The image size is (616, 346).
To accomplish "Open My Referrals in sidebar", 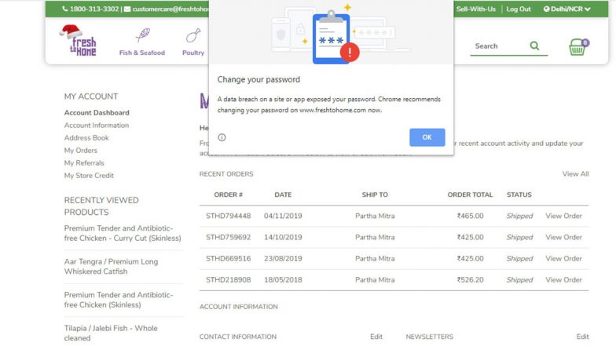I will (x=84, y=163).
